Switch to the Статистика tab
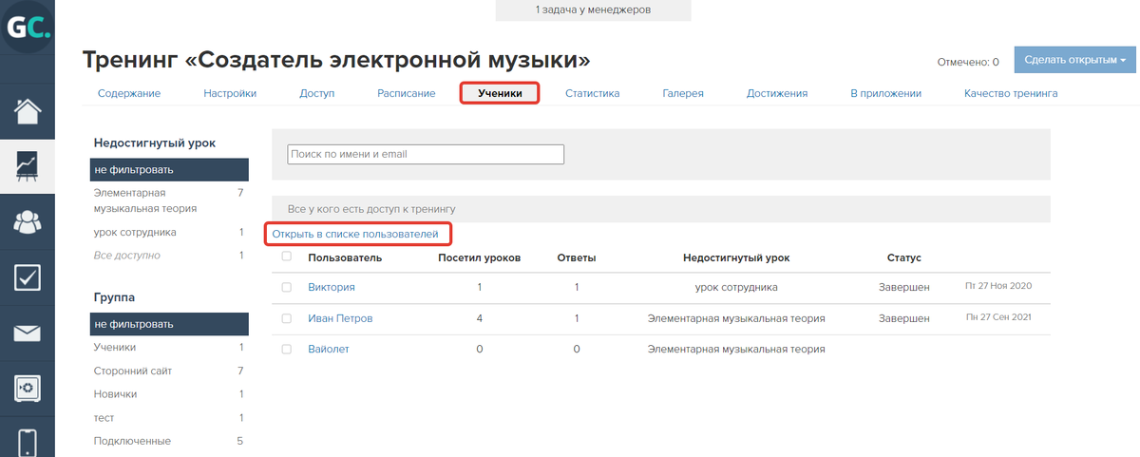Screen dimensions: 1140x457 coord(592,93)
